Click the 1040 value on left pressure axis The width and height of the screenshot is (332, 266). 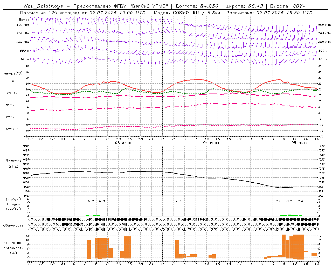pos(26,146)
